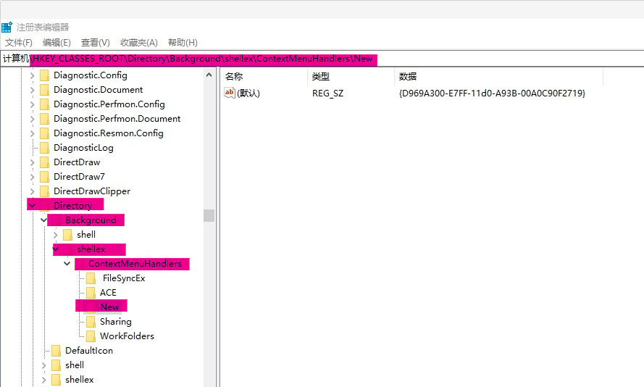Collapse the Directory key node
Viewport: 644px width, 387px height.
pyautogui.click(x=32, y=206)
